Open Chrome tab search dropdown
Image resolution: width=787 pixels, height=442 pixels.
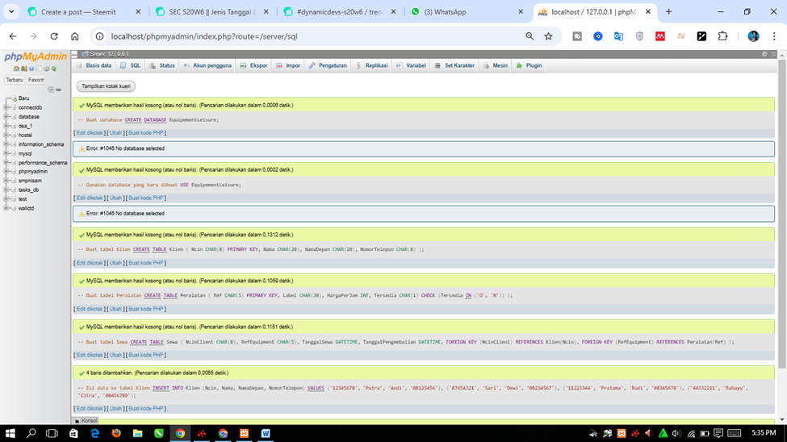click(x=11, y=11)
